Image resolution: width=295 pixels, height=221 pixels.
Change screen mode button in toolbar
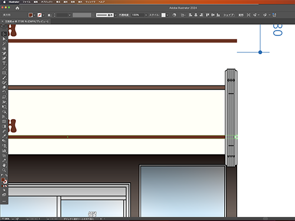pyautogui.click(x=4, y=195)
